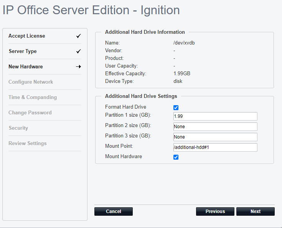
Task: Click the 'Device Type:' label
Action: (119, 81)
